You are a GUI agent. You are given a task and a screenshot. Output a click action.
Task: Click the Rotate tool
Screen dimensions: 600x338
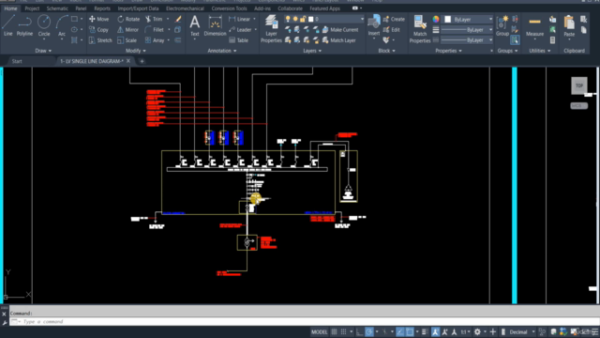[128, 19]
